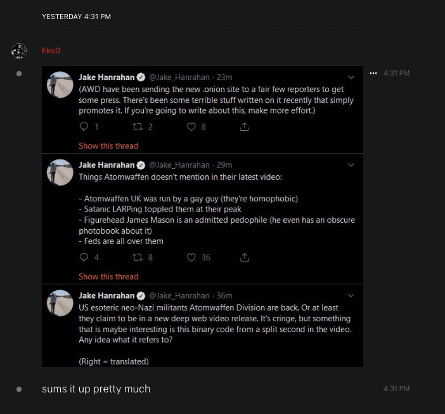
Task: Click reply icon on the 29m tweet
Action: click(84, 258)
